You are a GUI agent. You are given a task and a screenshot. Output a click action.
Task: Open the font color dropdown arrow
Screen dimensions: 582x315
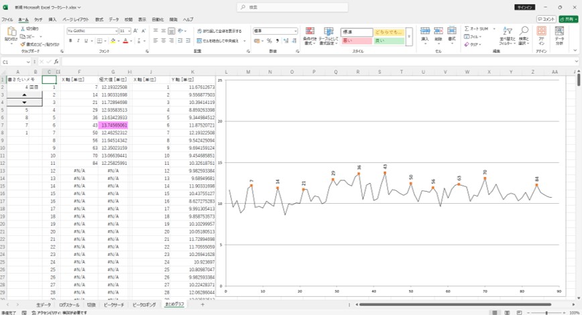point(131,41)
